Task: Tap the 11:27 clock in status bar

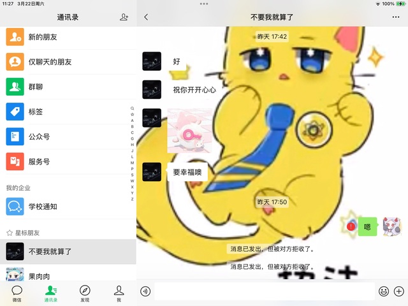Action: coord(8,4)
